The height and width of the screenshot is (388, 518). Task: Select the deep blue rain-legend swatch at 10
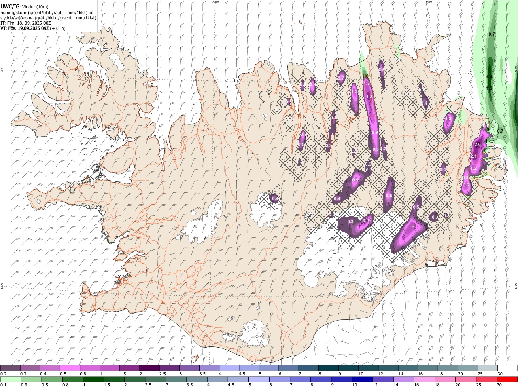click(361, 379)
